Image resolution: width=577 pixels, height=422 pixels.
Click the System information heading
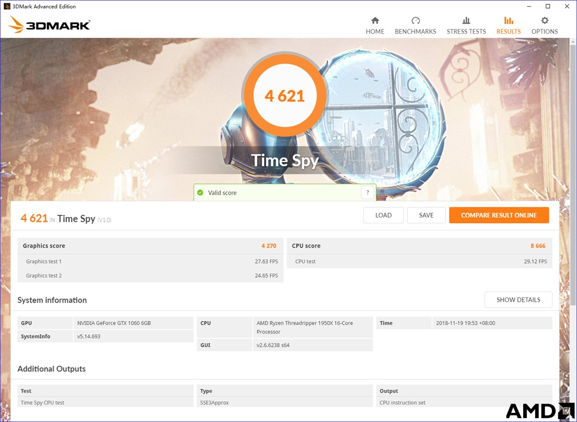(52, 300)
